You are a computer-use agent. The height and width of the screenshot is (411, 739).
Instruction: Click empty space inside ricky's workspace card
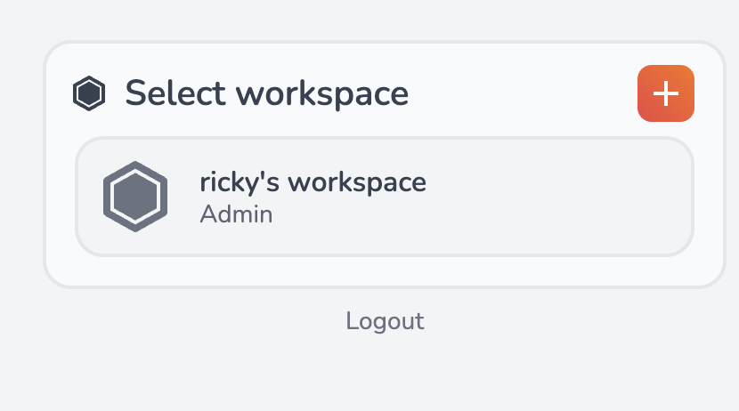[552, 197]
